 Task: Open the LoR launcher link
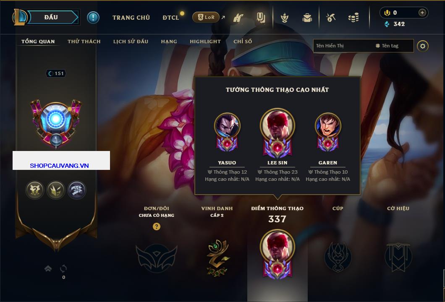(206, 17)
